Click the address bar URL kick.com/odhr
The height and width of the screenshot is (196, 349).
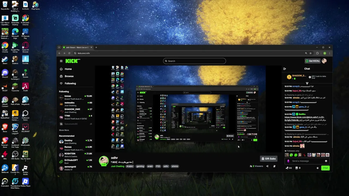84,53
